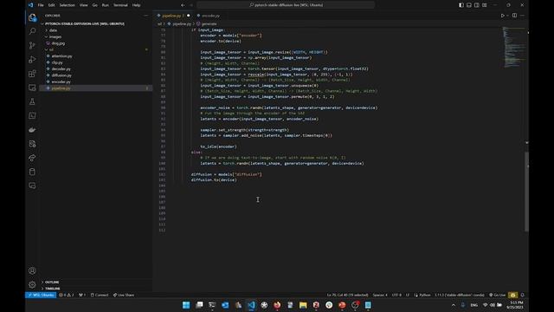The width and height of the screenshot is (554, 312).
Task: Click the errors and warnings indicator
Action: 67,295
